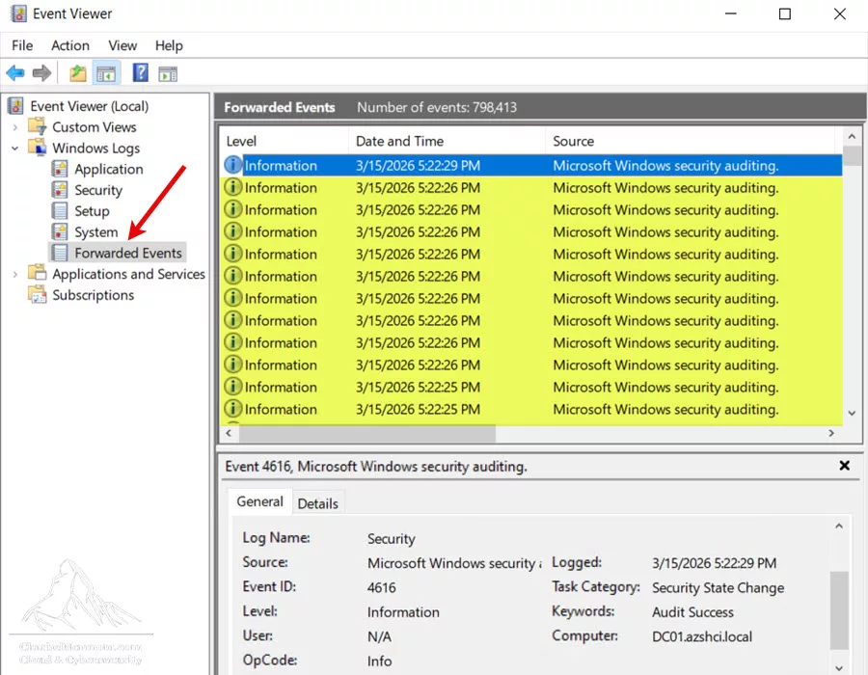Switch to the General tab
Viewport: 868px width, 675px height.
(x=259, y=501)
